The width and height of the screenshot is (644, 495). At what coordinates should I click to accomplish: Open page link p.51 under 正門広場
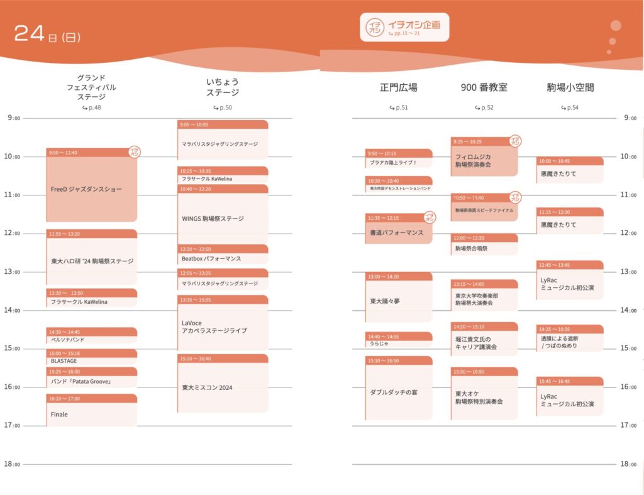tap(398, 107)
